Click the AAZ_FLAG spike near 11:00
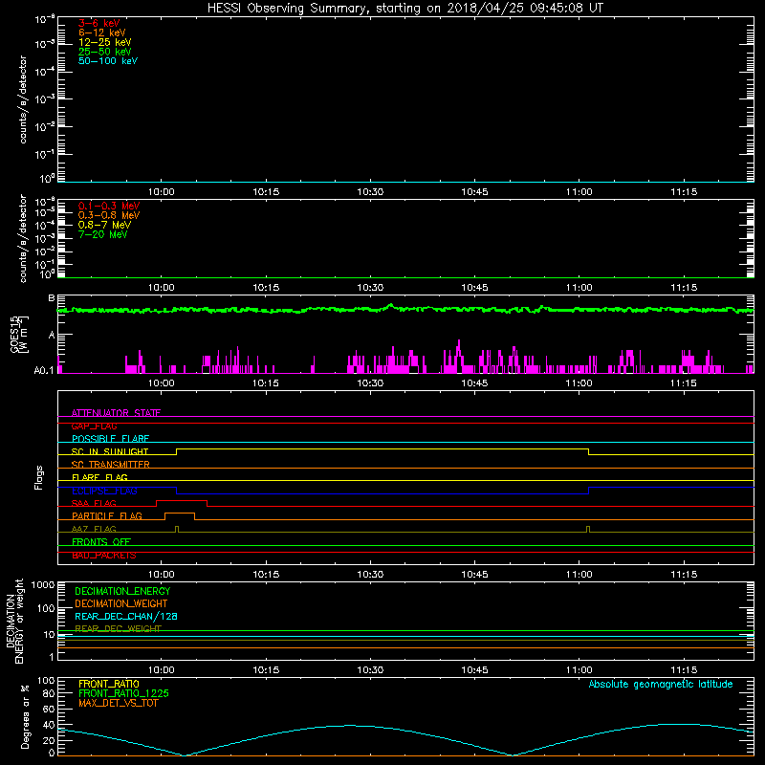This screenshot has height=765, width=765. 588,529
